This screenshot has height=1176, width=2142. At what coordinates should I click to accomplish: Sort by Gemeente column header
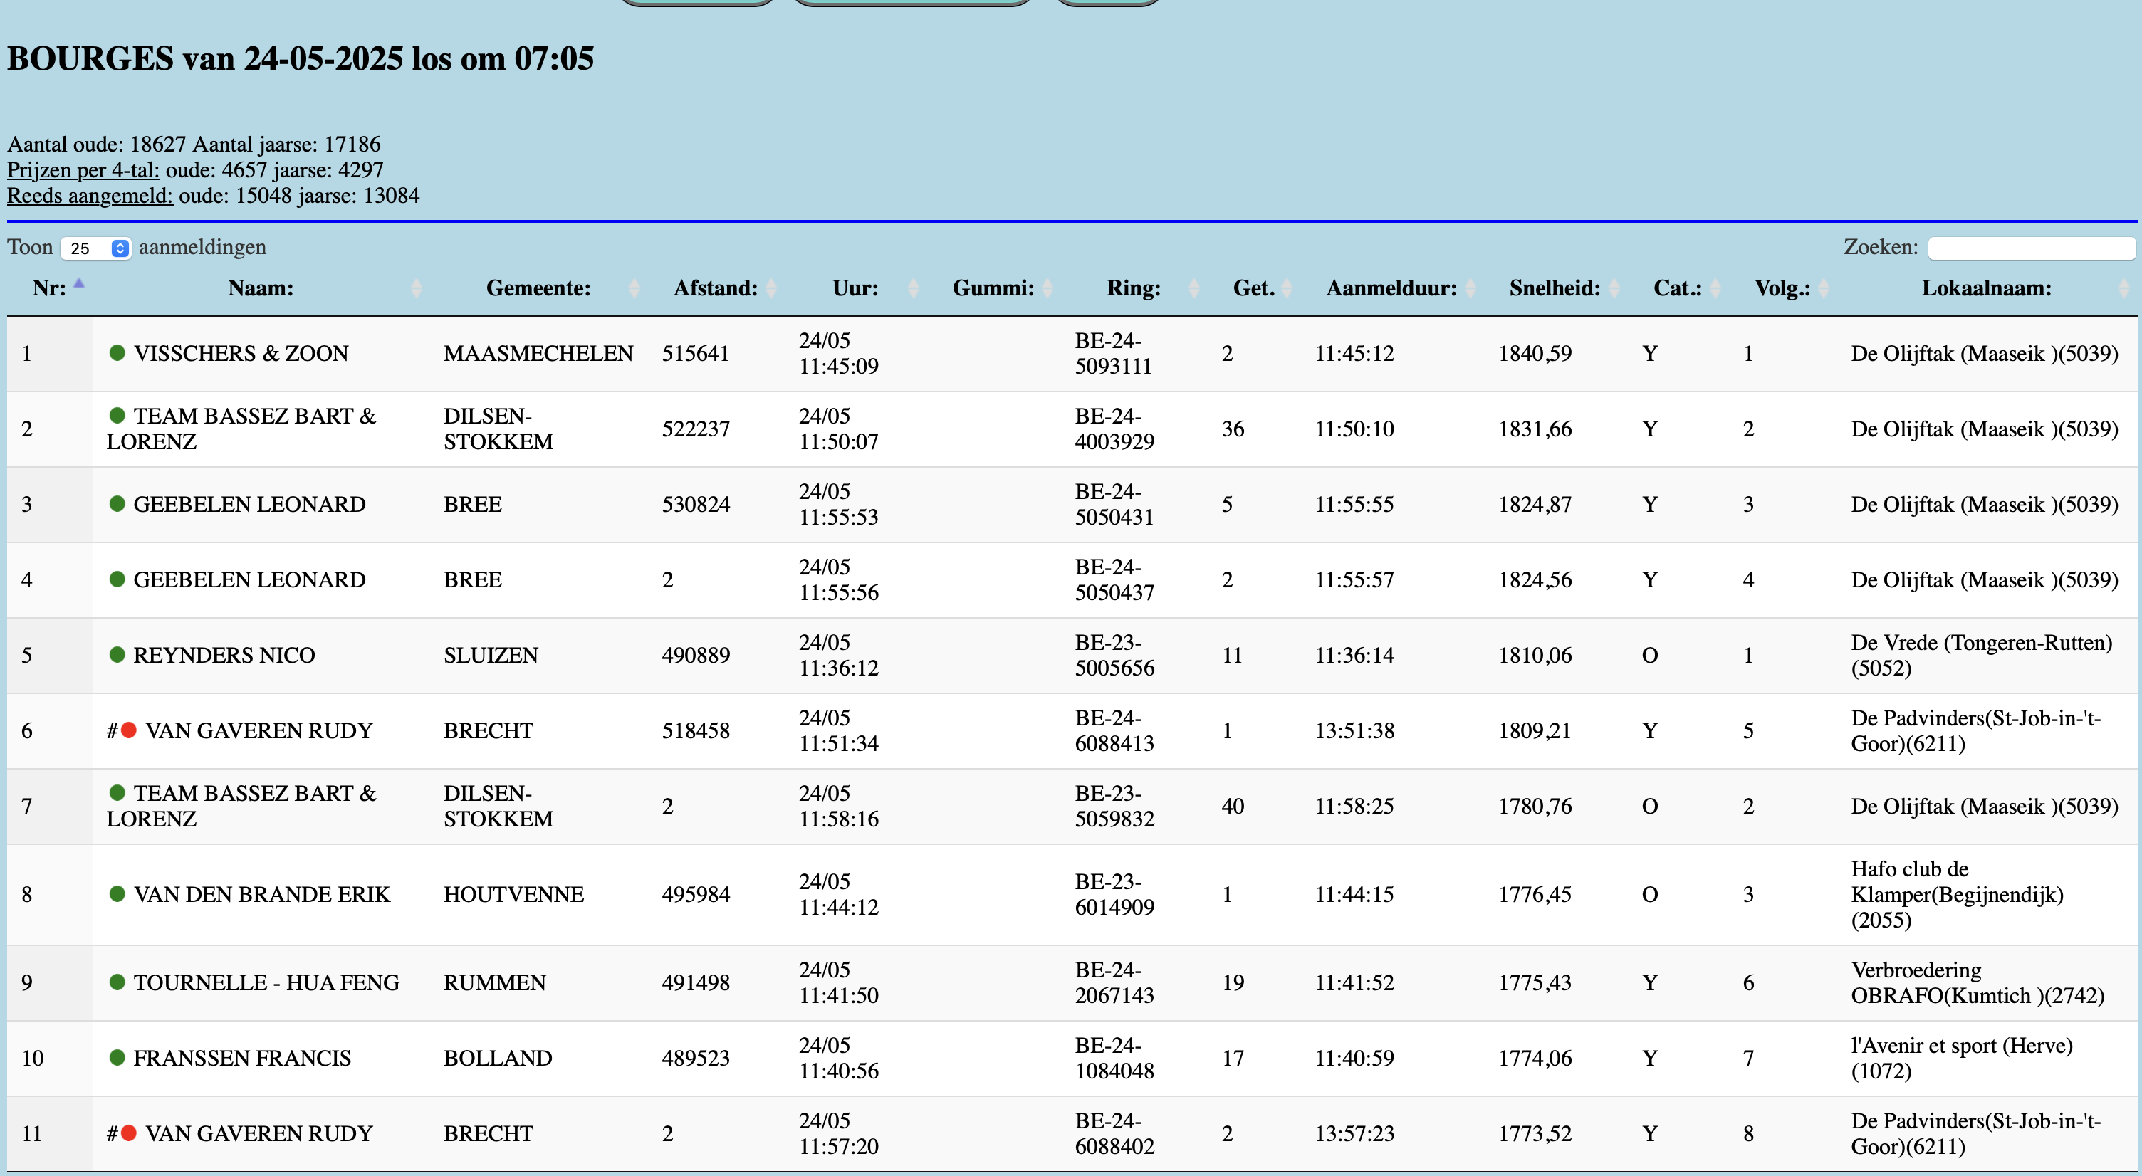(538, 288)
